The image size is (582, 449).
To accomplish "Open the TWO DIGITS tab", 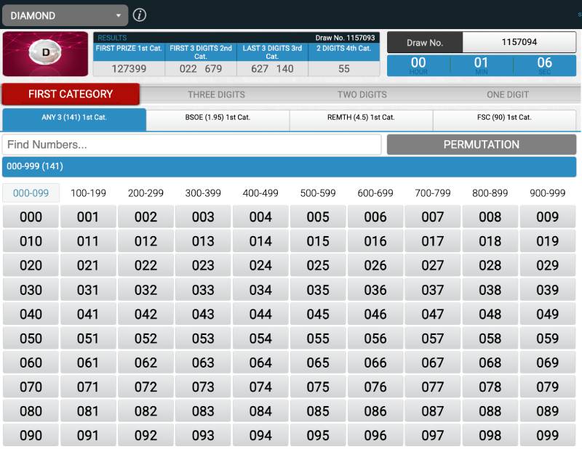I will click(362, 94).
